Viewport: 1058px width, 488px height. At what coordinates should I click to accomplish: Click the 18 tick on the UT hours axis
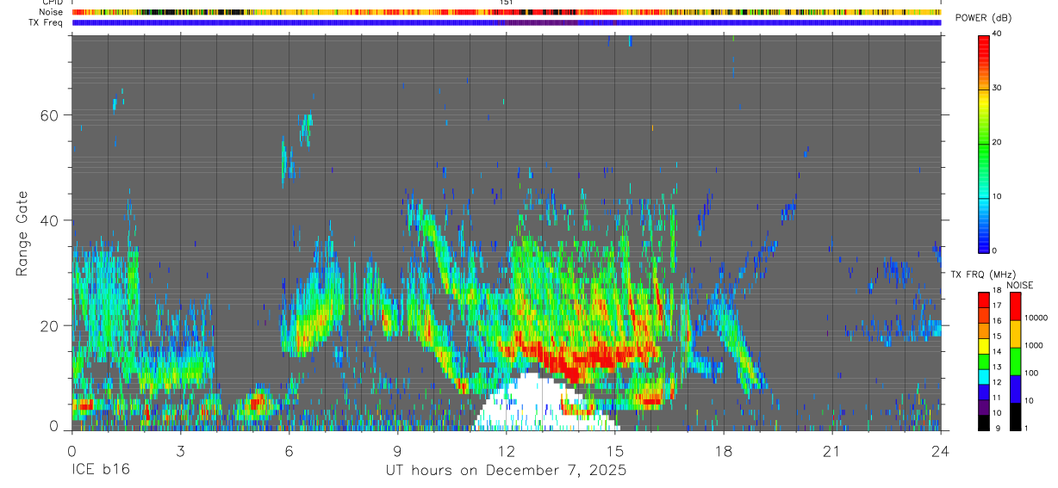[x=723, y=450]
